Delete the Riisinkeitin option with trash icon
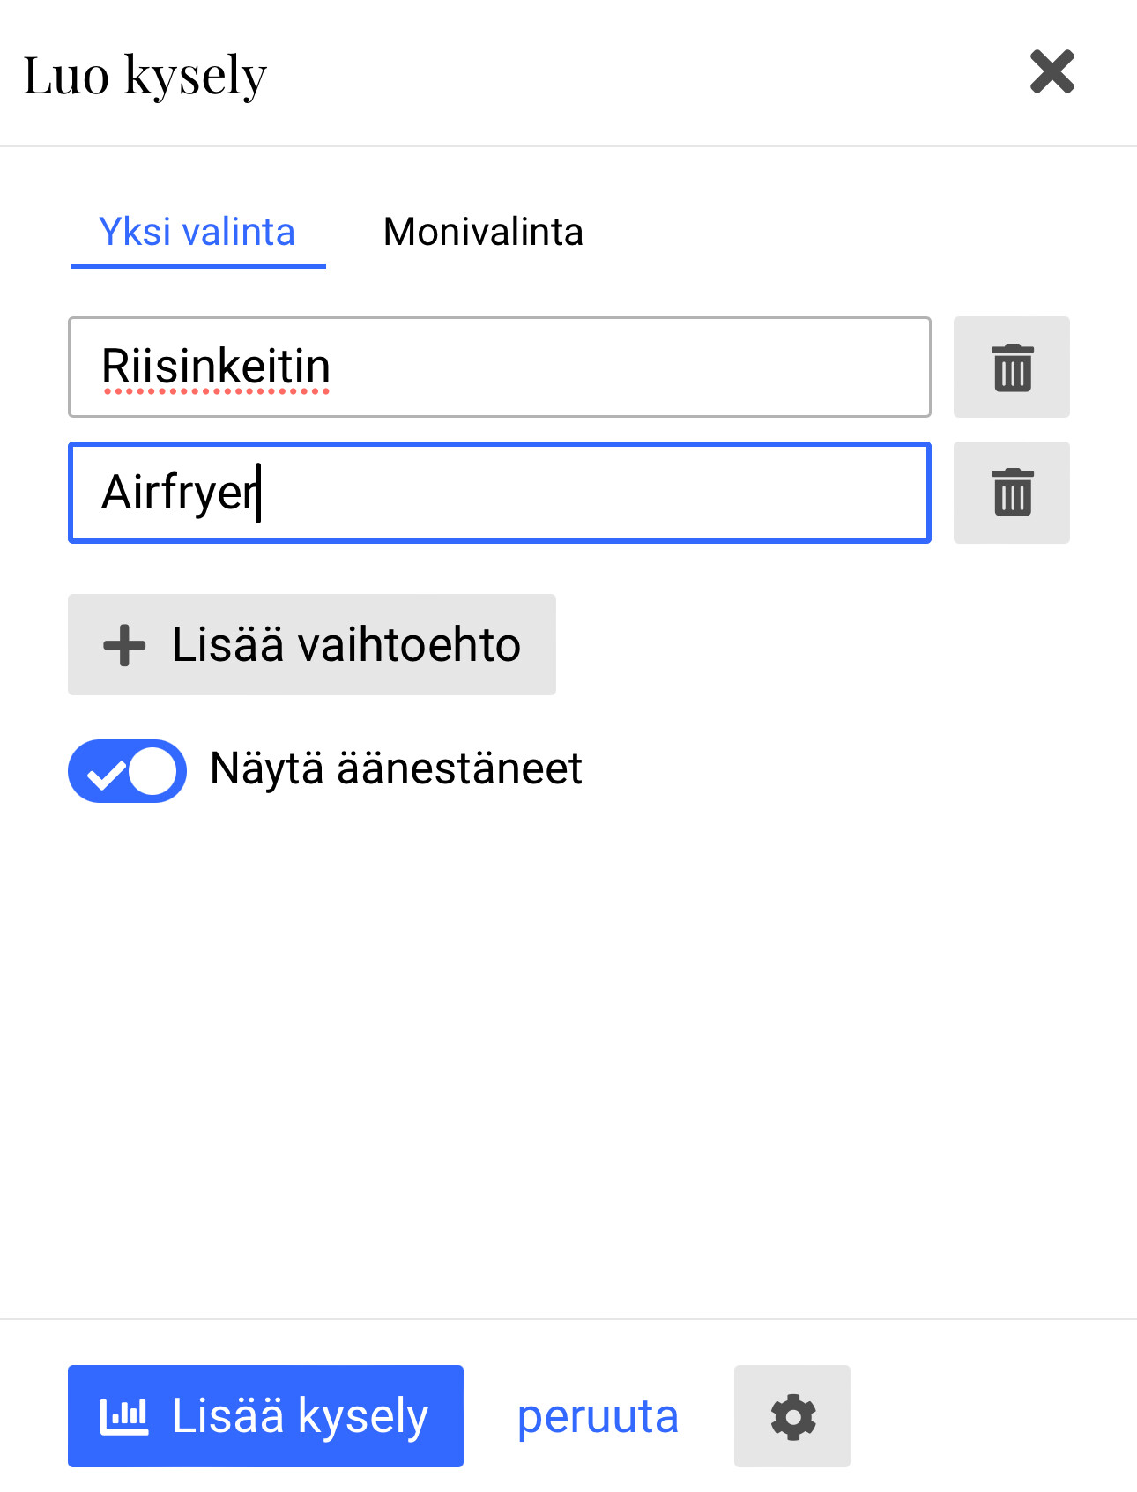This screenshot has width=1137, height=1492. point(1012,367)
